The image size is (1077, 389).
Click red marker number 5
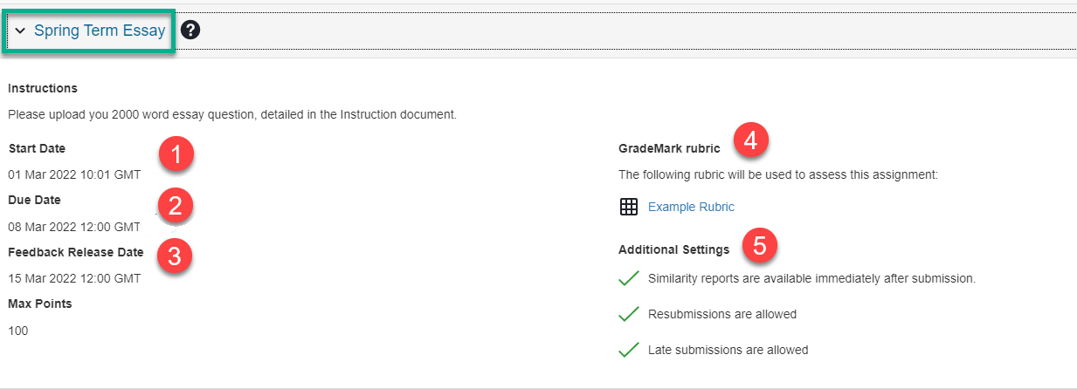click(x=760, y=246)
